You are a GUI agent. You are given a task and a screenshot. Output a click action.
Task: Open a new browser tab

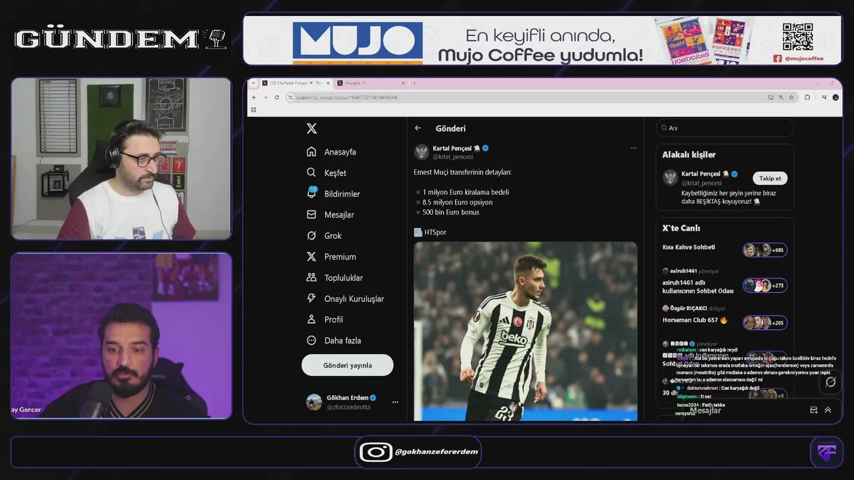[x=414, y=83]
